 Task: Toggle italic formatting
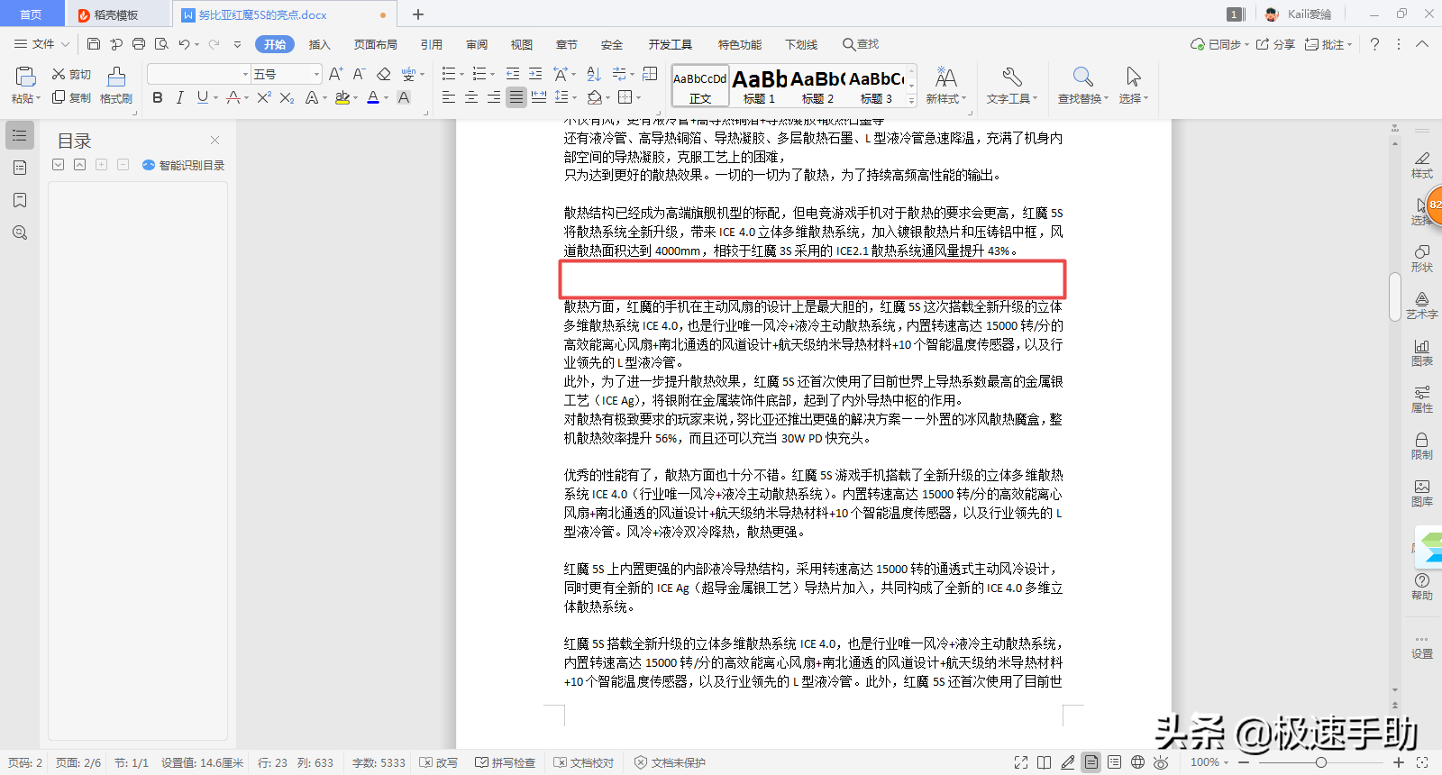[180, 97]
